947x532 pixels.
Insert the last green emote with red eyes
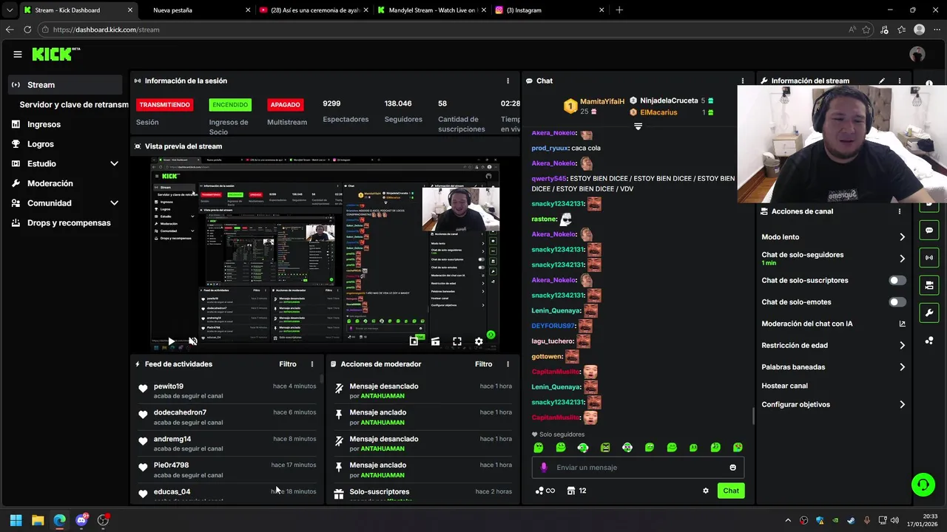738,448
